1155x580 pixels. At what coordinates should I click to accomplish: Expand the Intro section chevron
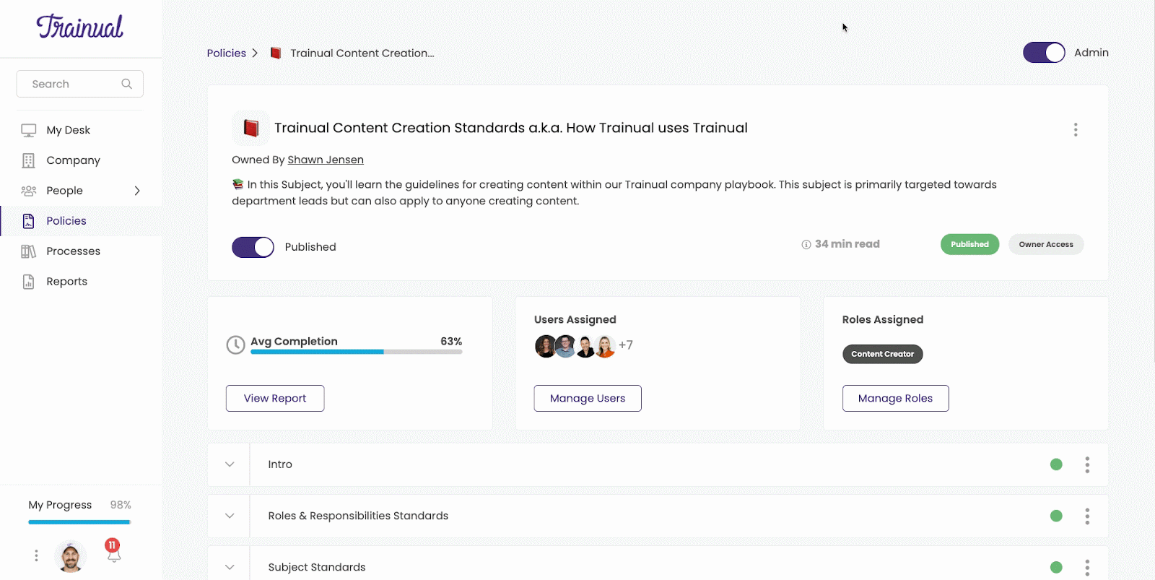(229, 464)
